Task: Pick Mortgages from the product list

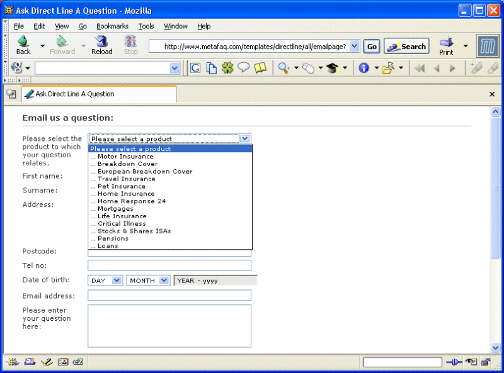Action: (170, 209)
